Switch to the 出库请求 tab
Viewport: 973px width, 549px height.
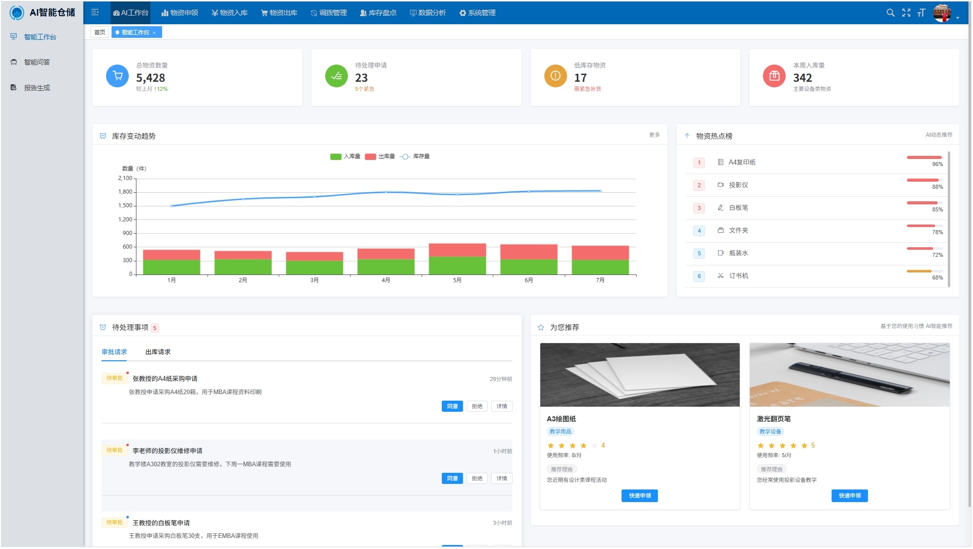(x=158, y=352)
